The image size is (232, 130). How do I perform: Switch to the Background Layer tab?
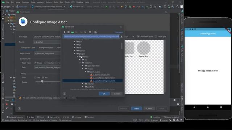click(x=46, y=48)
